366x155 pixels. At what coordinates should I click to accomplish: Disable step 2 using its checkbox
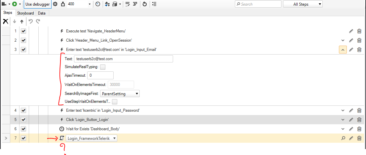23,40
